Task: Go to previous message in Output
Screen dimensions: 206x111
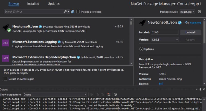Action: click(x=98, y=95)
